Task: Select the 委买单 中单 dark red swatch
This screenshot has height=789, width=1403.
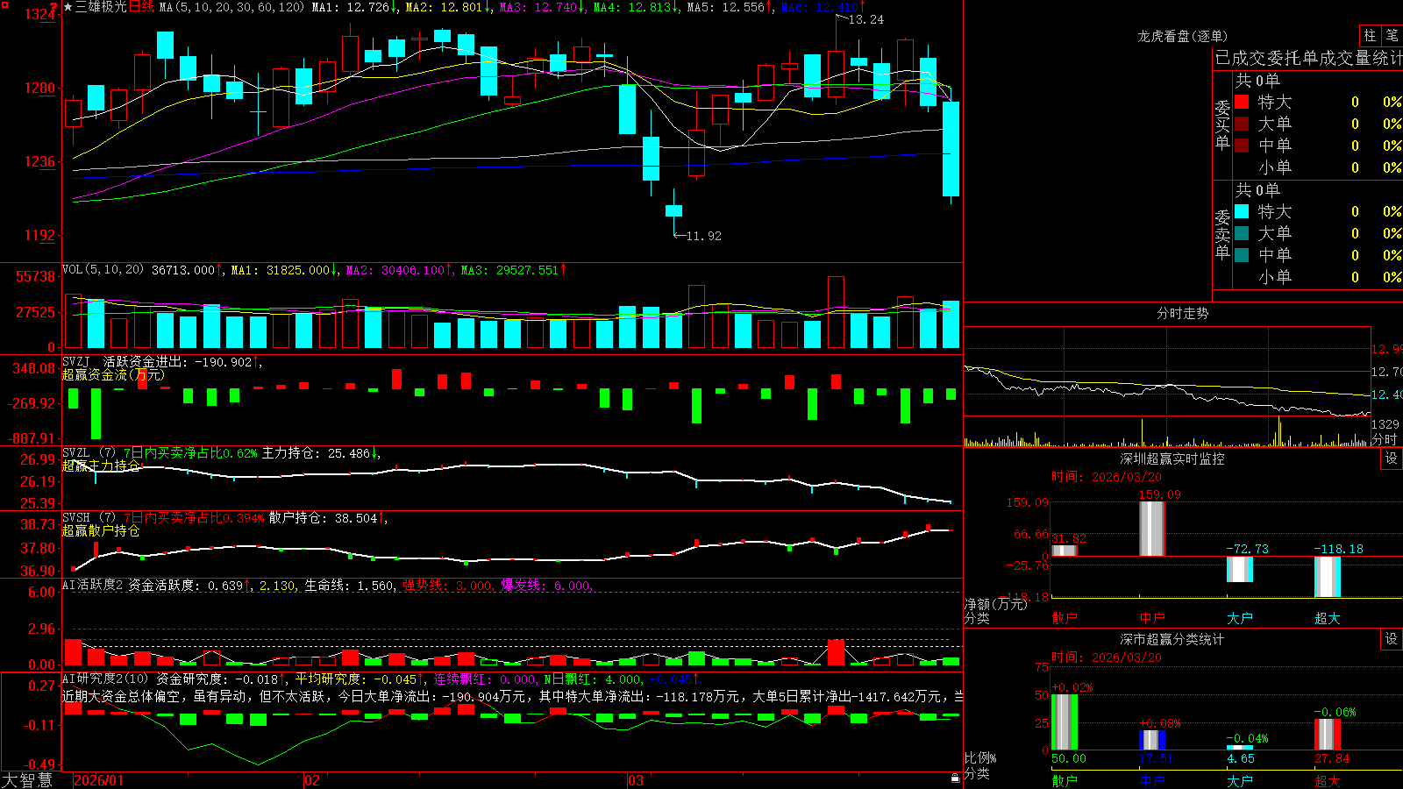Action: (1242, 146)
